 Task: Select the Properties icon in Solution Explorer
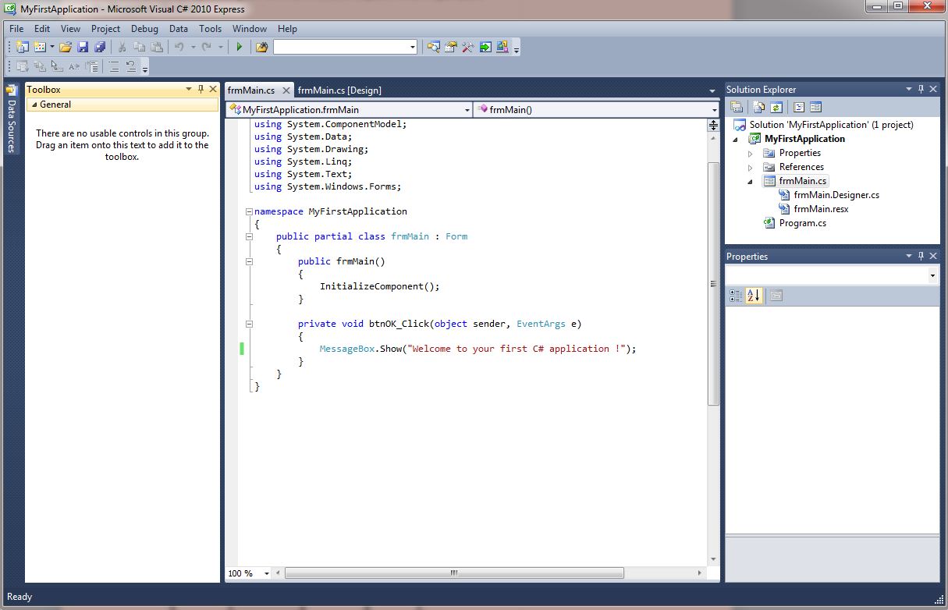pos(737,107)
